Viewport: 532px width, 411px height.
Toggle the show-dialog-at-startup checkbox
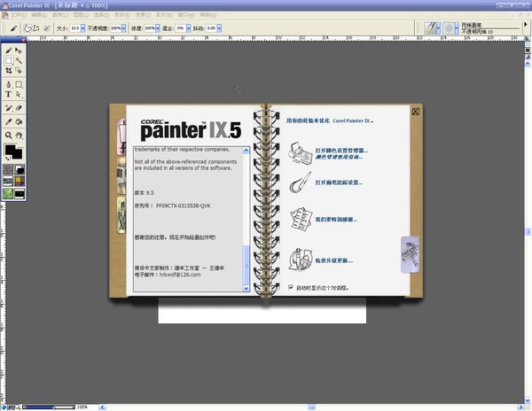point(291,287)
